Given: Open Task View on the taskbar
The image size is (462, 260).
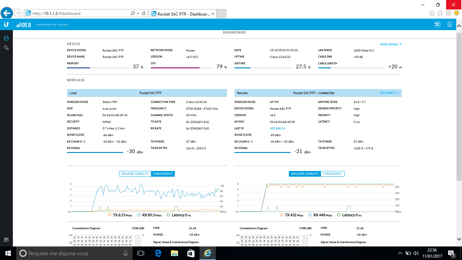Looking at the screenshot, I should [x=141, y=253].
